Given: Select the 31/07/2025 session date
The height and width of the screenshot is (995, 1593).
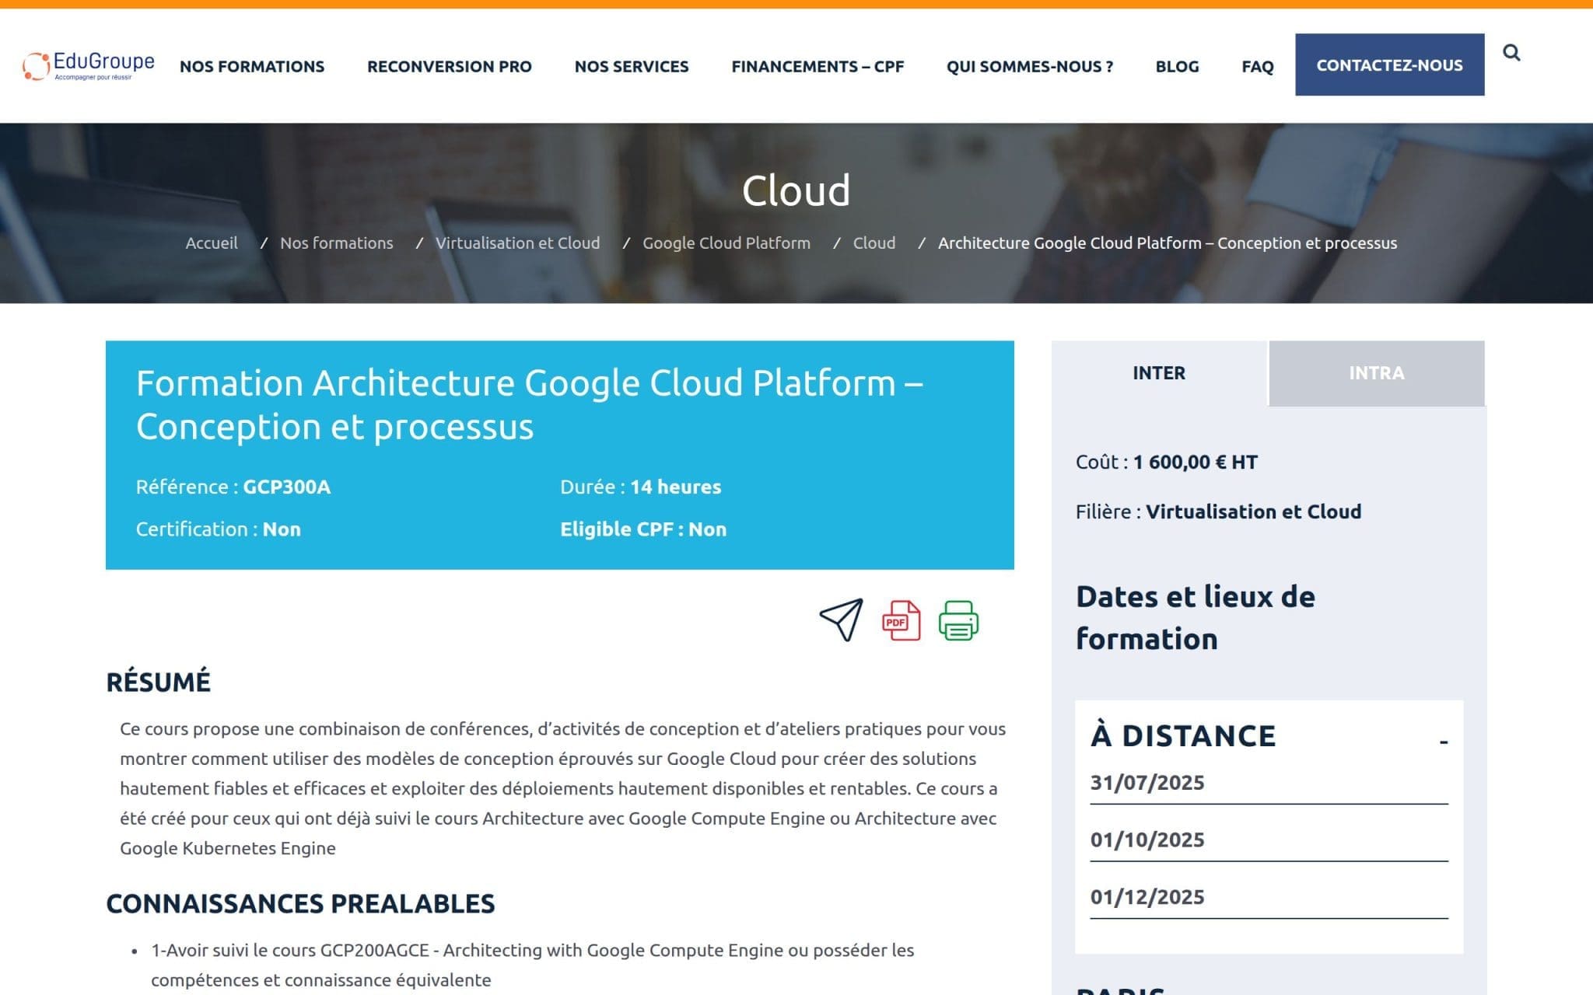Looking at the screenshot, I should click(x=1145, y=783).
